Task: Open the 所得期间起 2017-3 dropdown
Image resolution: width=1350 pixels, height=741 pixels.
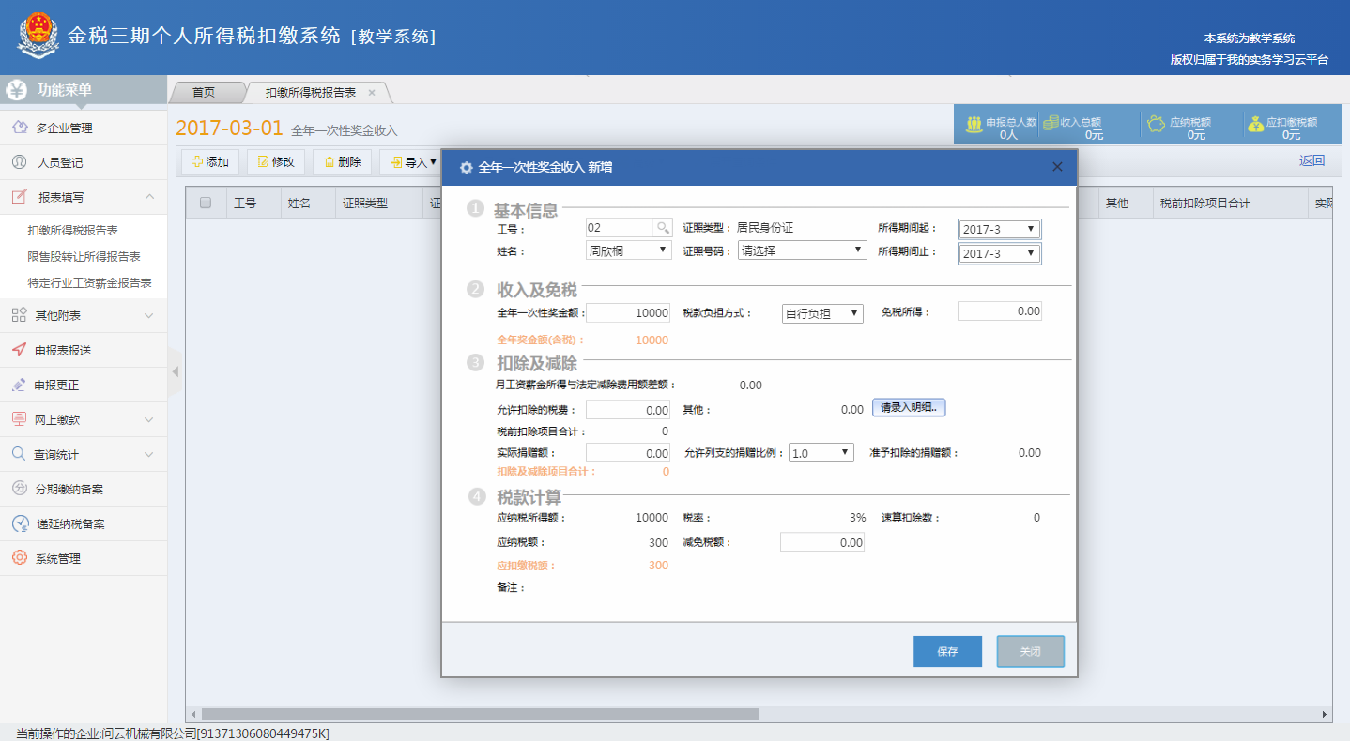Action: point(999,229)
